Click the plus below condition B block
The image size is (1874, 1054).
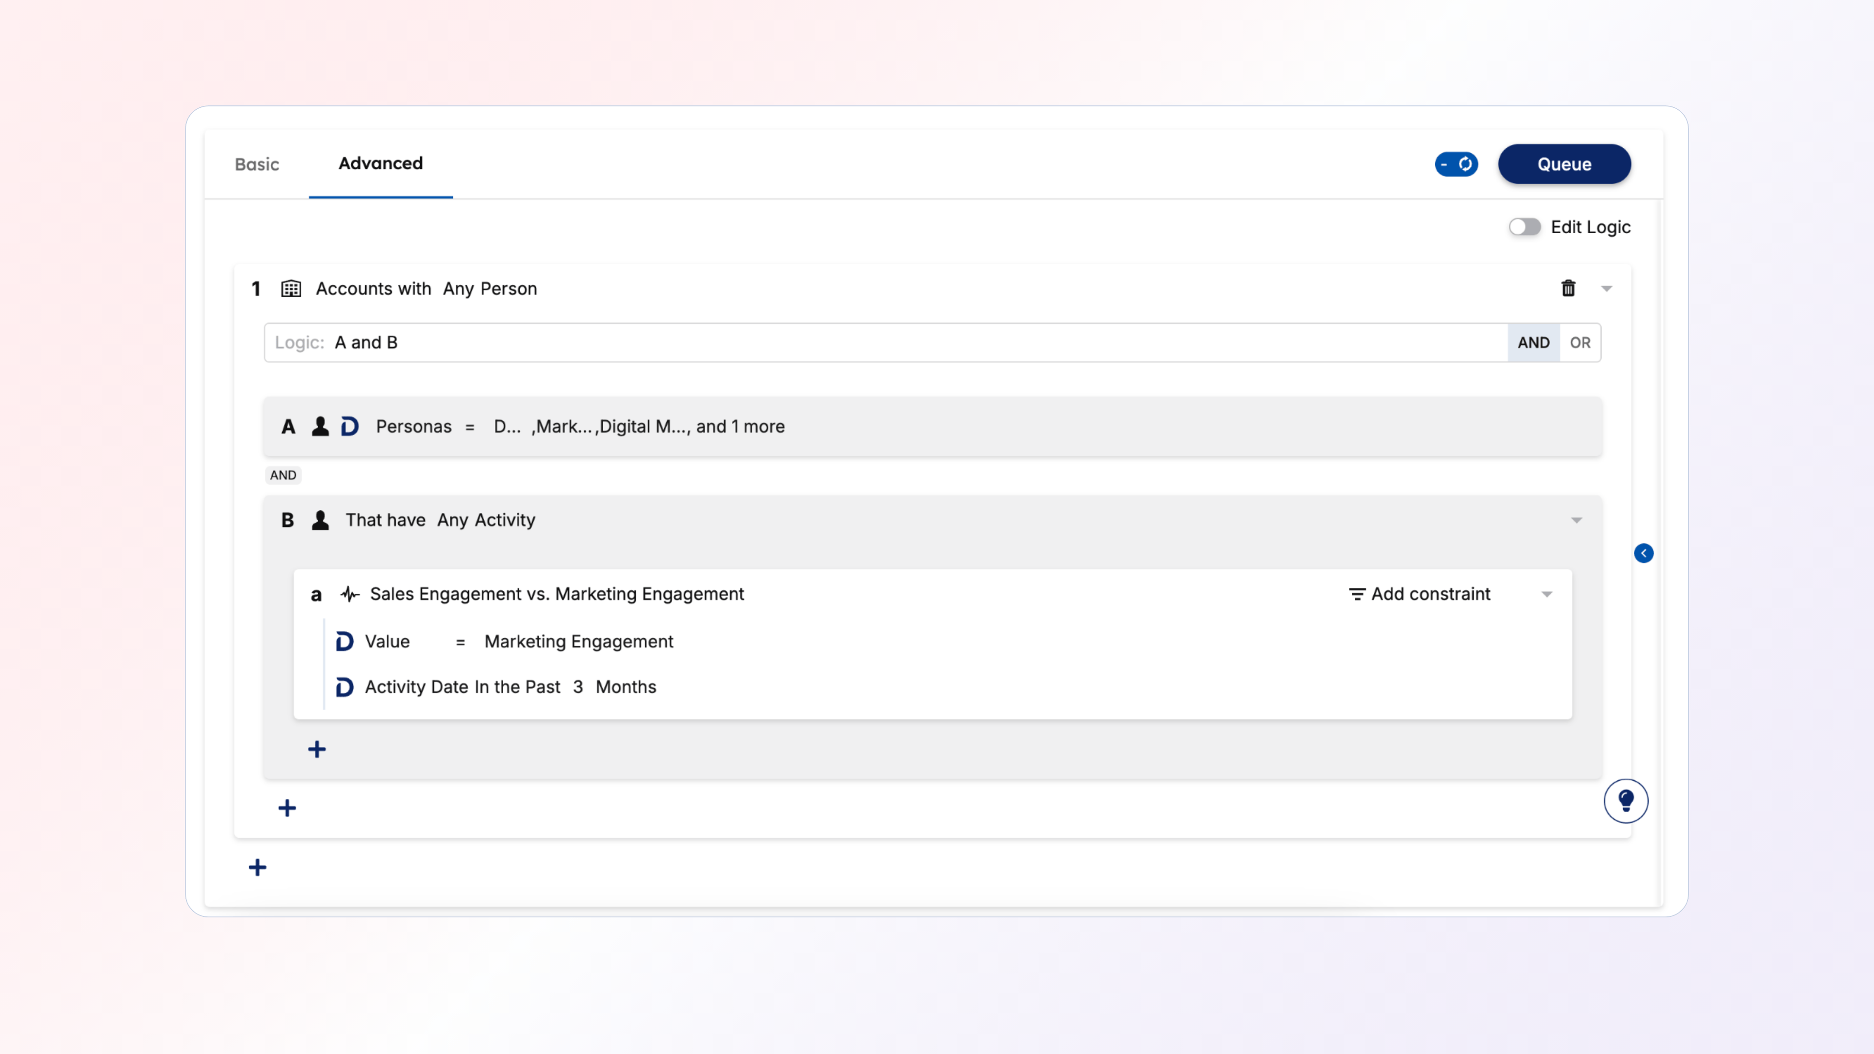[x=286, y=808]
